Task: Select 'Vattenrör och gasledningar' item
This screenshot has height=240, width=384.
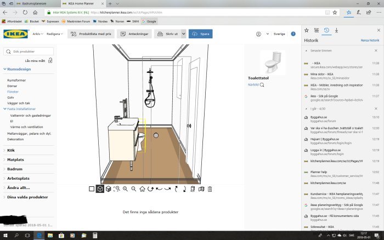Action: pos(30,116)
